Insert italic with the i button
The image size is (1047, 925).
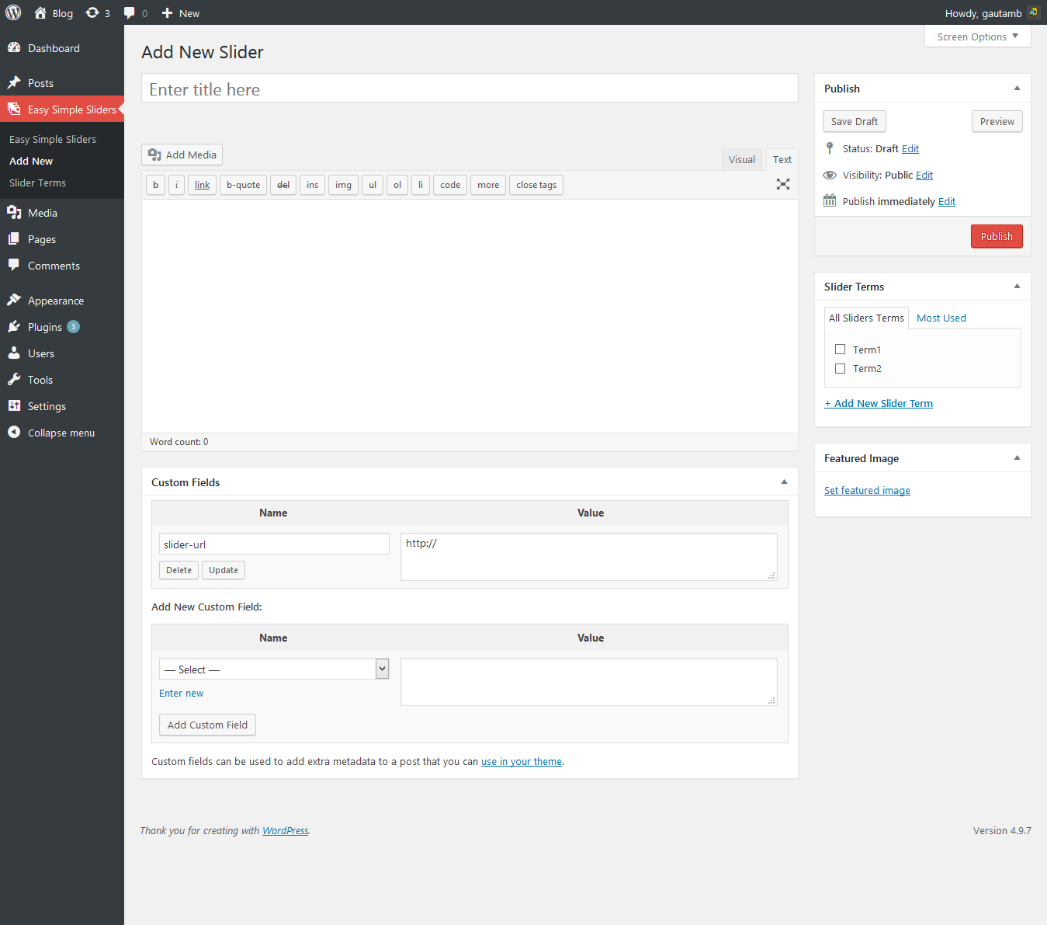[x=176, y=185]
